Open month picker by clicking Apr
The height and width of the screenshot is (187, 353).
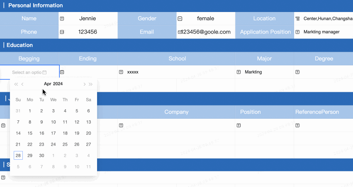(48, 84)
